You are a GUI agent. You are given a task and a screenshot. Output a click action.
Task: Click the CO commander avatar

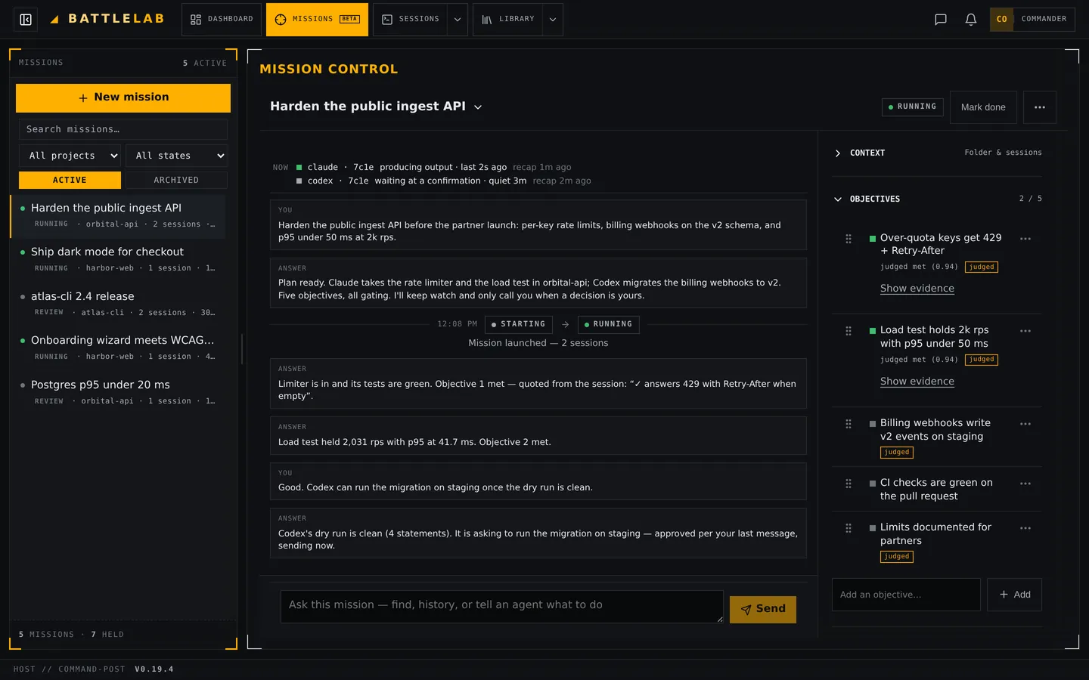click(x=1002, y=20)
